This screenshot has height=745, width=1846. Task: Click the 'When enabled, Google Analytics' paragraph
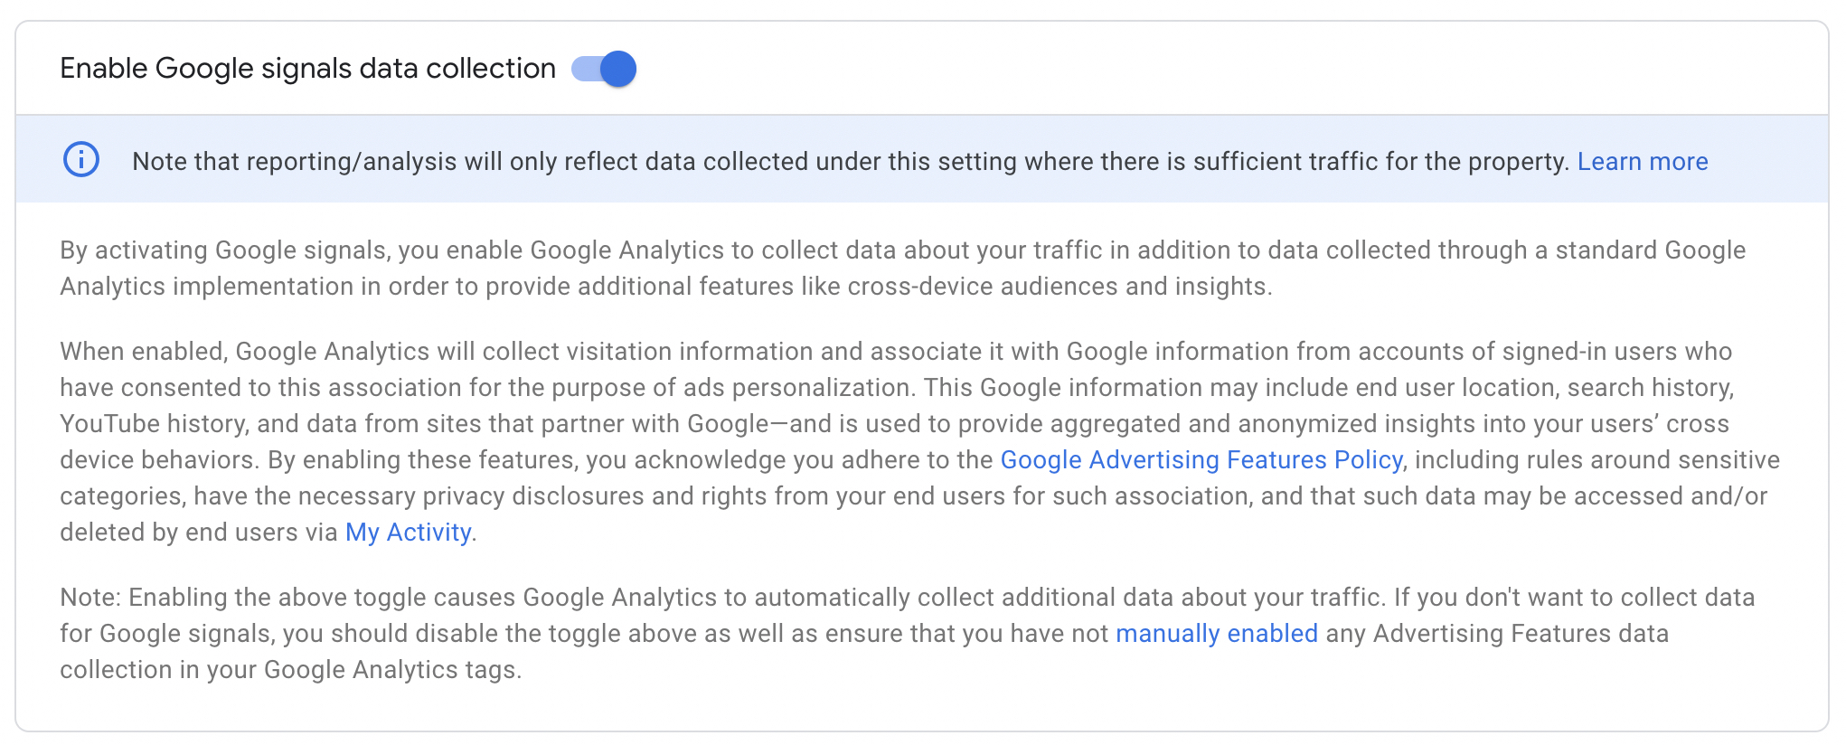tap(918, 441)
